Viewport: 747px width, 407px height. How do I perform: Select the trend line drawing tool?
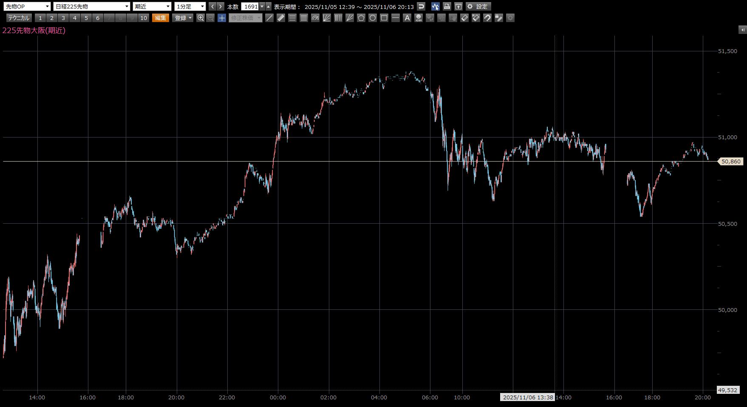pyautogui.click(x=269, y=18)
